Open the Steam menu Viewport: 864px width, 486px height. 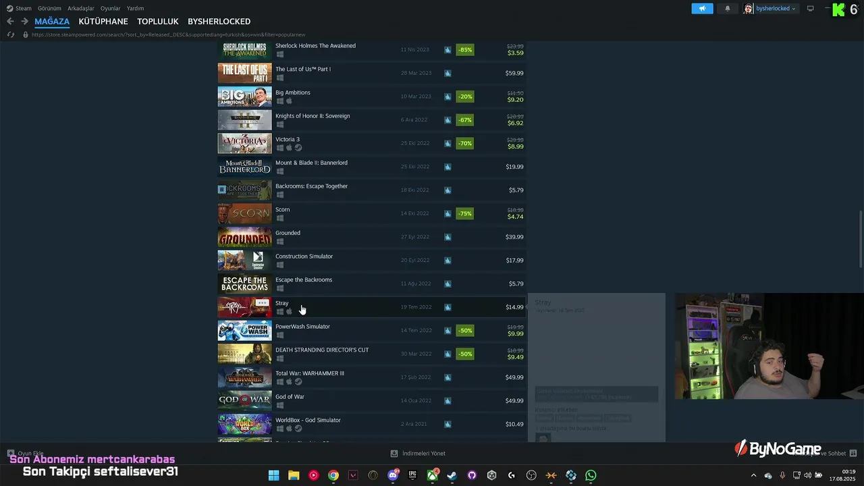tap(19, 8)
